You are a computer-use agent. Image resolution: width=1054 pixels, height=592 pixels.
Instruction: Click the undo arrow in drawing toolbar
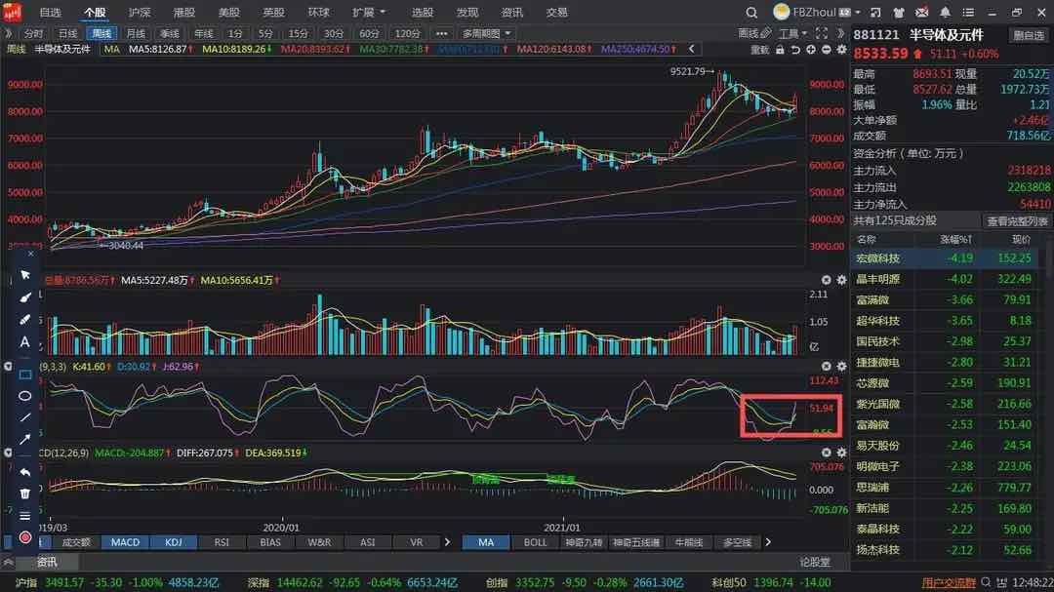[24, 472]
